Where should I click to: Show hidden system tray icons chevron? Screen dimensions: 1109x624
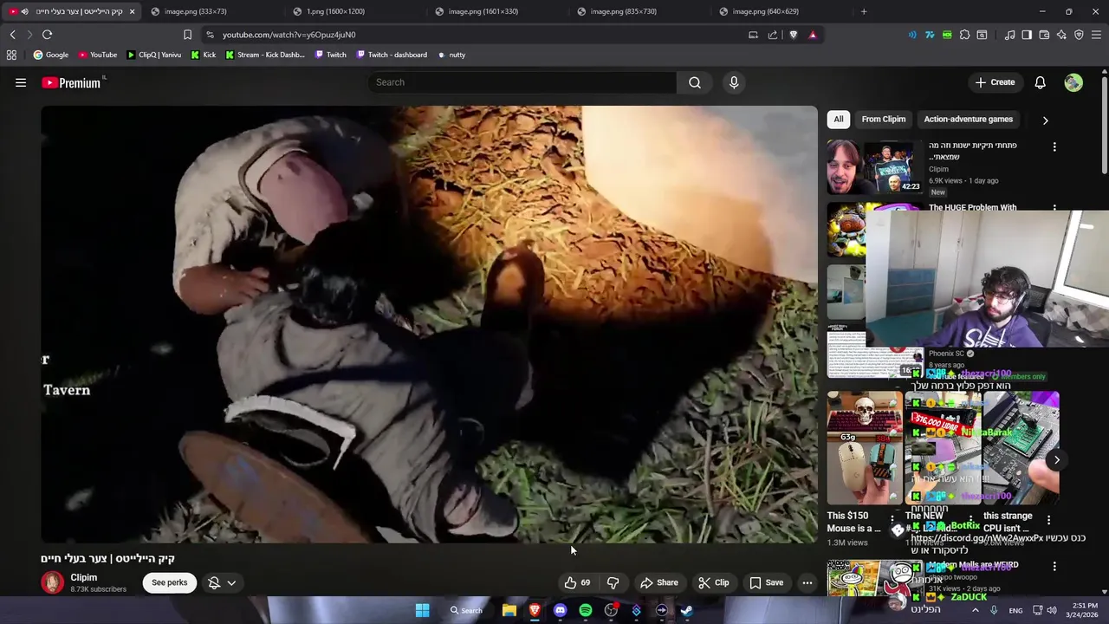[975, 610]
